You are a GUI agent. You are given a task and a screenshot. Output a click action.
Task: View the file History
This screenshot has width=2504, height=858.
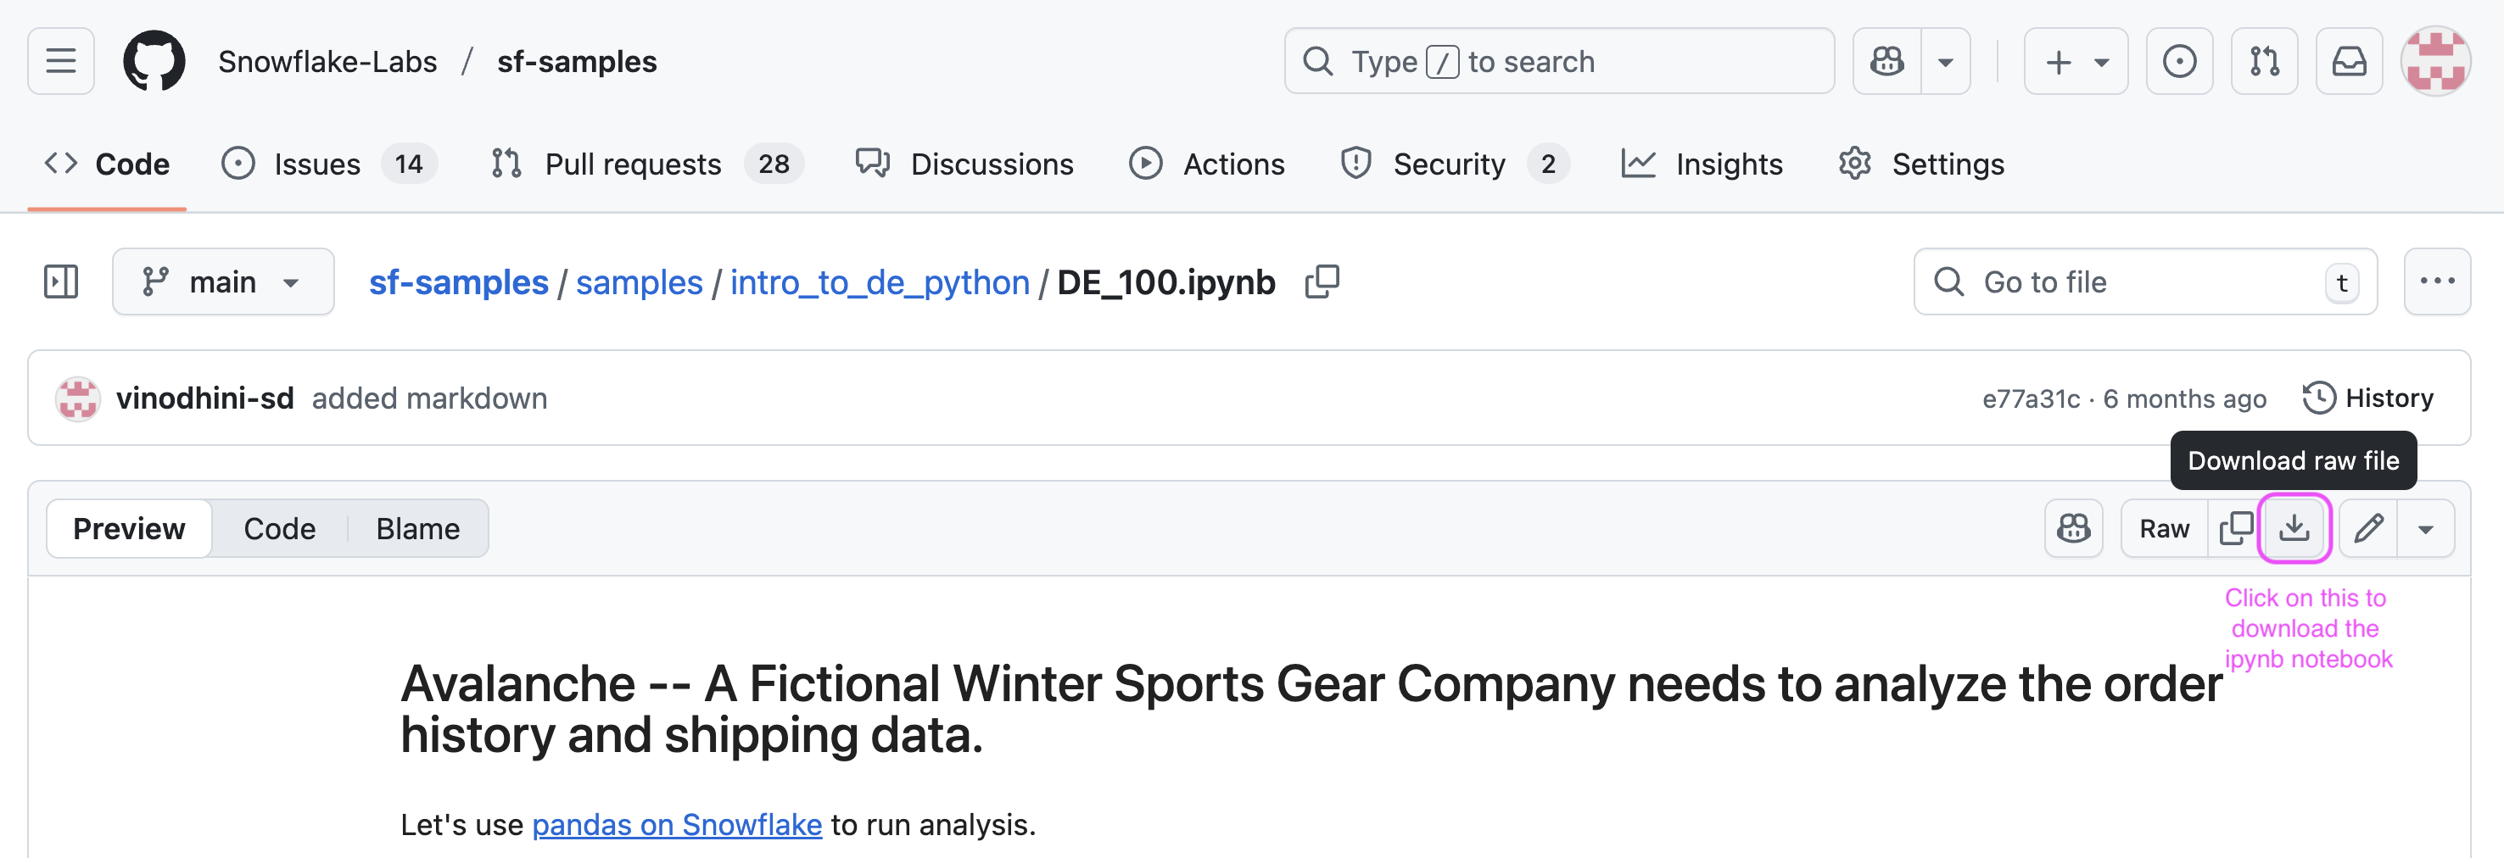[2368, 398]
